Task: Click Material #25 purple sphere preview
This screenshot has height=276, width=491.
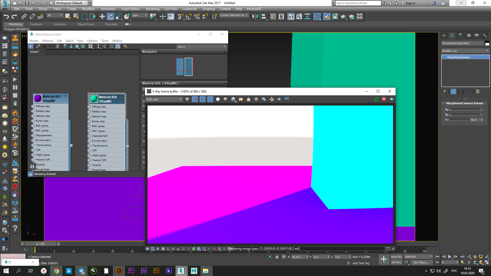Action: pyautogui.click(x=38, y=98)
